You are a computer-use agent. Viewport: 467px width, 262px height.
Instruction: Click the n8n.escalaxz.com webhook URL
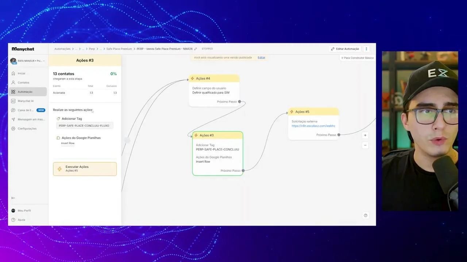313,126
